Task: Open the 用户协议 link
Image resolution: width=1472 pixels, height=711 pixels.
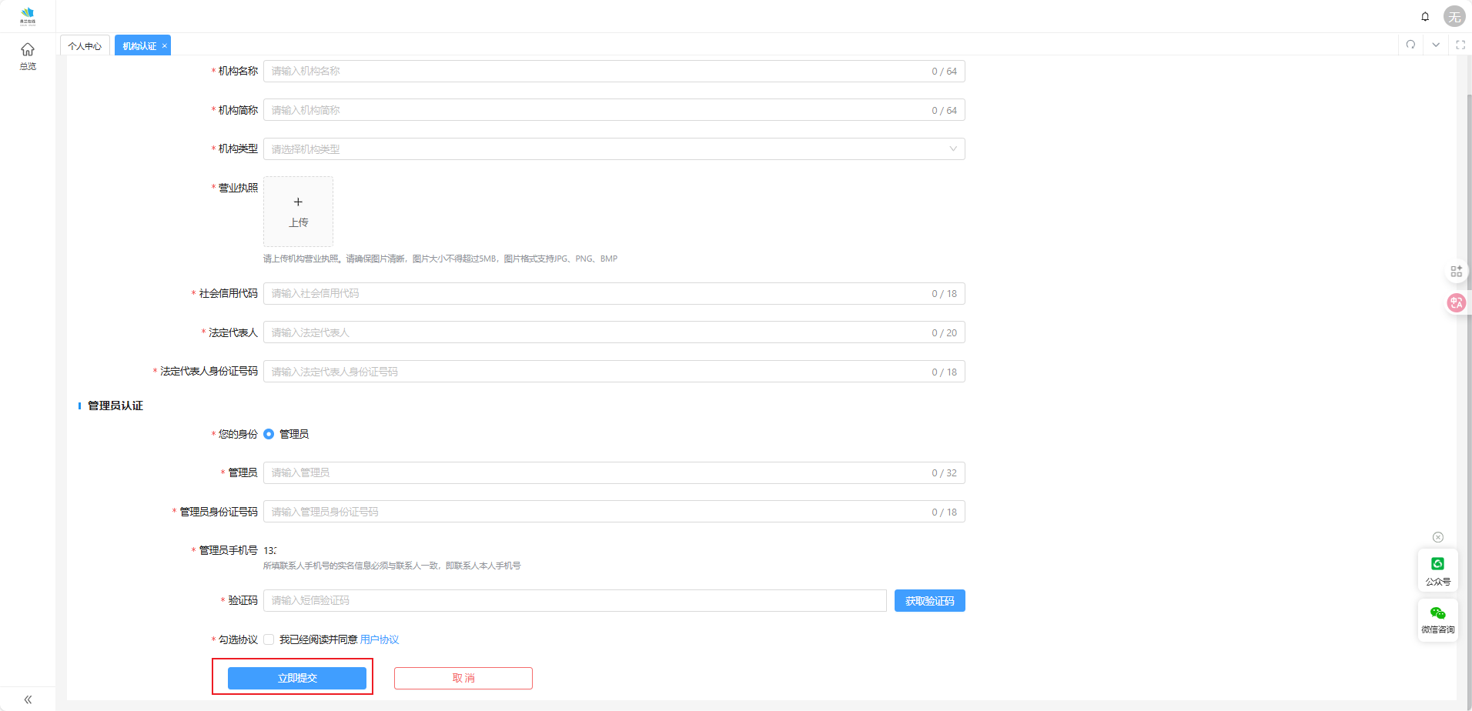Action: pos(379,639)
